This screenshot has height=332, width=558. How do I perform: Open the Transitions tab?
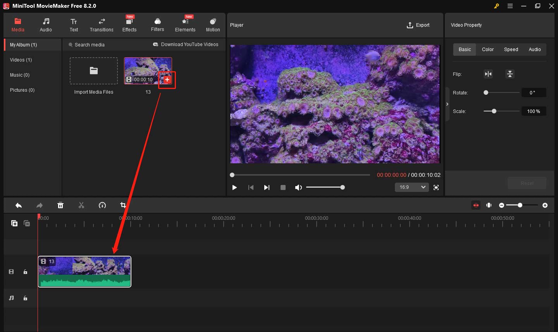point(102,25)
